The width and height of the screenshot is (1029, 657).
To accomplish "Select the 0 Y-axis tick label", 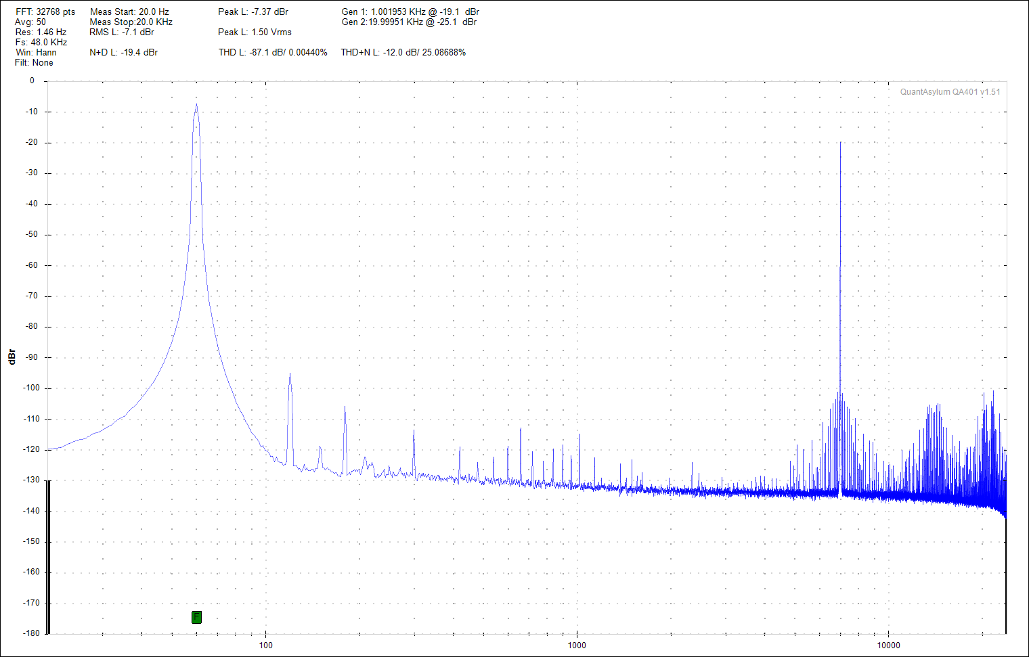I will click(x=32, y=81).
